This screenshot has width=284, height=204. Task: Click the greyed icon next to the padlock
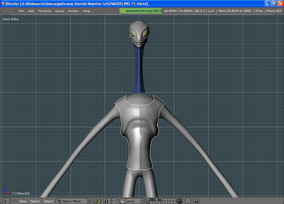(x=188, y=201)
